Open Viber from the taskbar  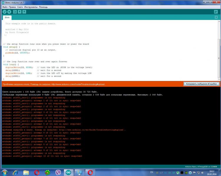tap(58, 172)
